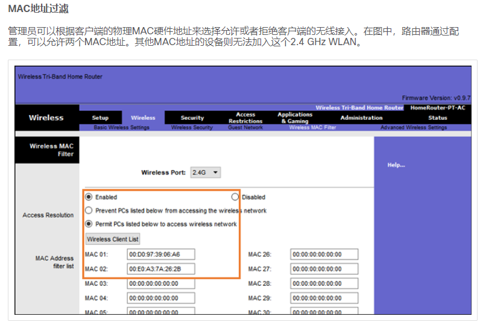This screenshot has width=486, height=328.
Task: Select the Disabled radio button
Action: (x=235, y=197)
